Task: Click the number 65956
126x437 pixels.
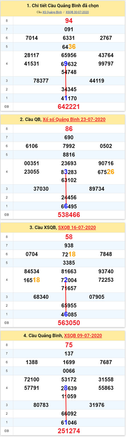Action: [x=69, y=55]
